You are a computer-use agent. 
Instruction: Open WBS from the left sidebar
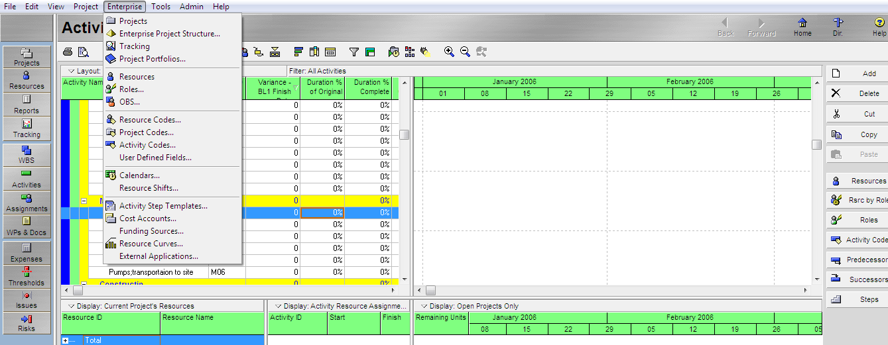27,155
